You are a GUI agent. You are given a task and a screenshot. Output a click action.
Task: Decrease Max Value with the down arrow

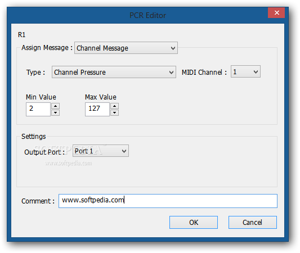coord(114,113)
